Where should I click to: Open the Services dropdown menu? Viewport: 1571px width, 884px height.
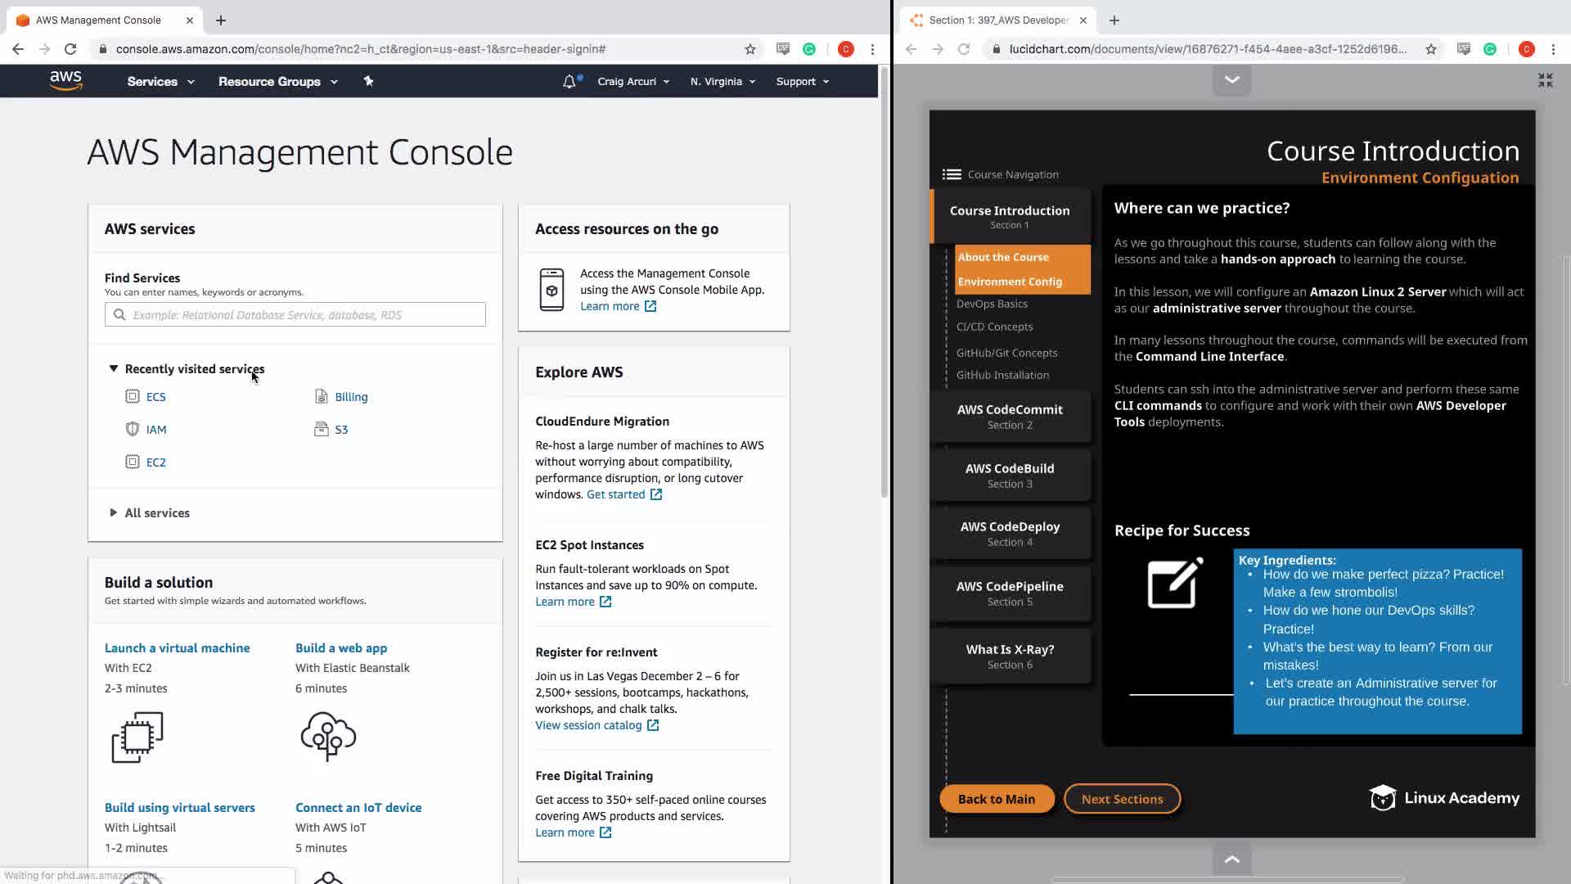(x=160, y=81)
